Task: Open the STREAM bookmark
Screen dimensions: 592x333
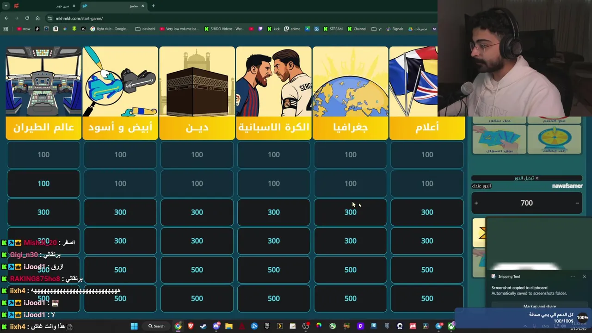Action: [333, 29]
